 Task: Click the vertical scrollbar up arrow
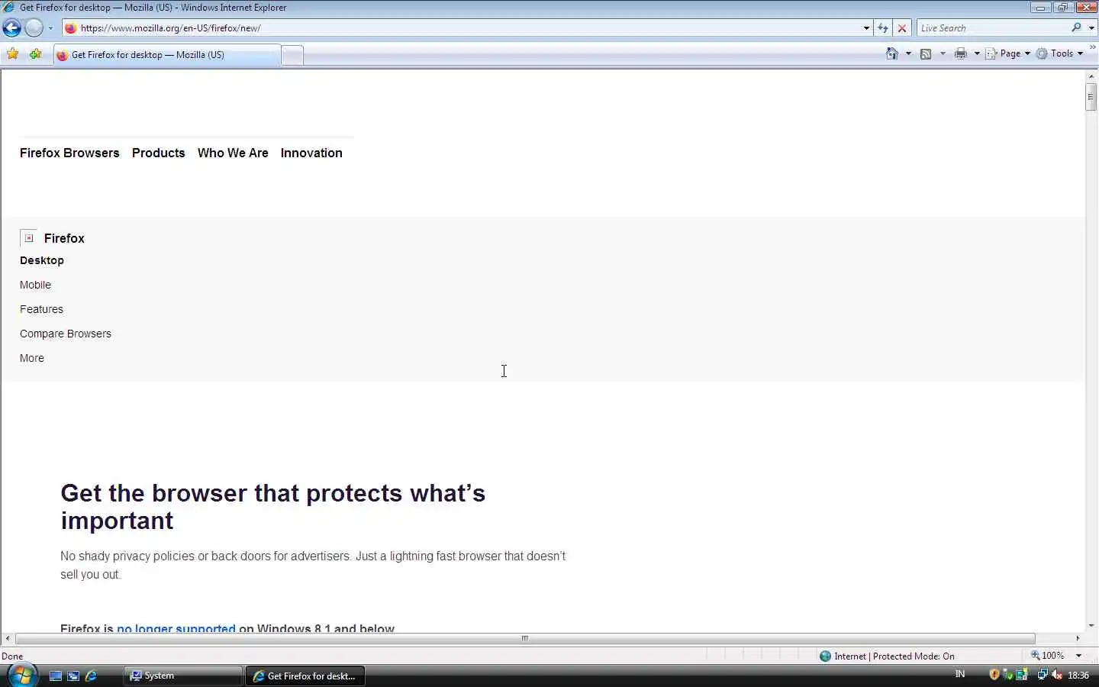pos(1091,75)
